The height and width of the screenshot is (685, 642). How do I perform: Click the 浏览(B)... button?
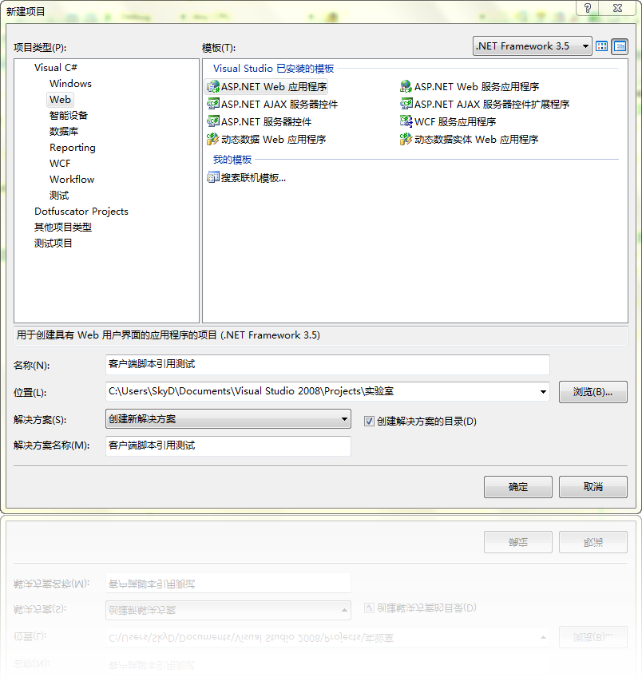click(593, 392)
